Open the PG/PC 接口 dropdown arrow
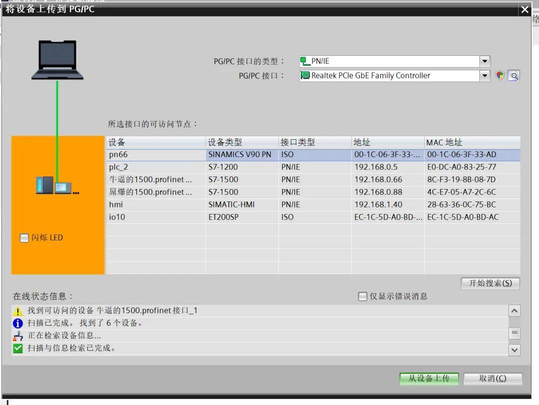 click(485, 76)
